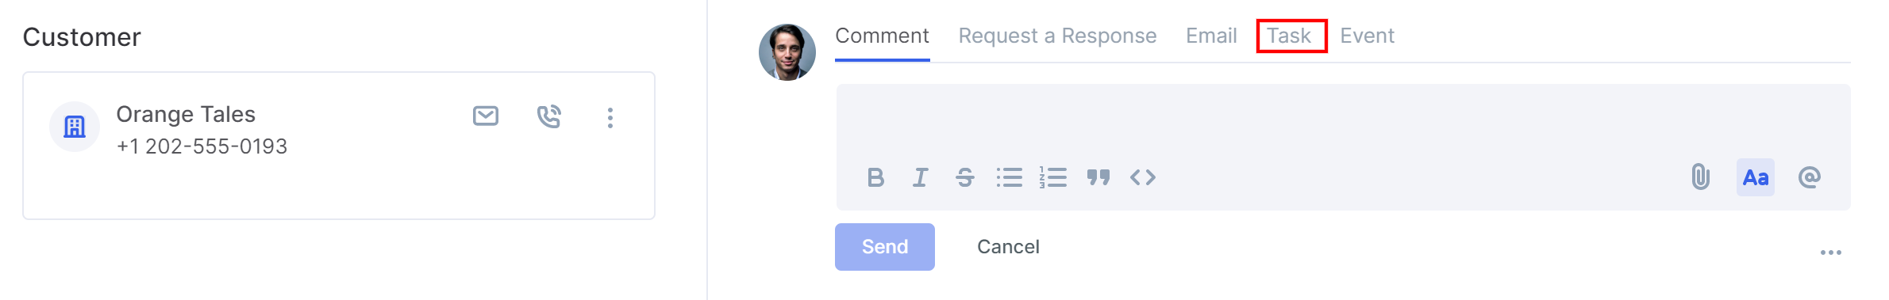Viewport: 1889px width, 300px height.
Task: Insert a bulleted list
Action: [x=1009, y=177]
